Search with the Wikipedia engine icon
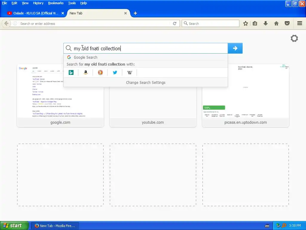Screen dimensions: 306x230 [x=130, y=72]
